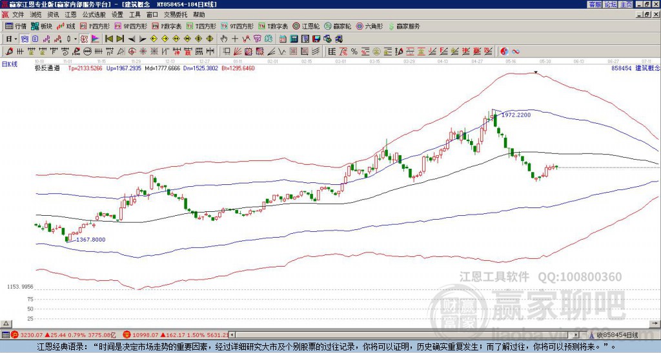The image size is (661, 353).
Task: Select the percent % retracement tool
Action: click(354, 52)
